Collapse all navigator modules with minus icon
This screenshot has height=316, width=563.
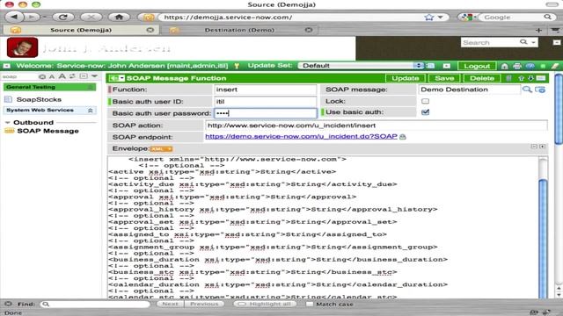84,76
